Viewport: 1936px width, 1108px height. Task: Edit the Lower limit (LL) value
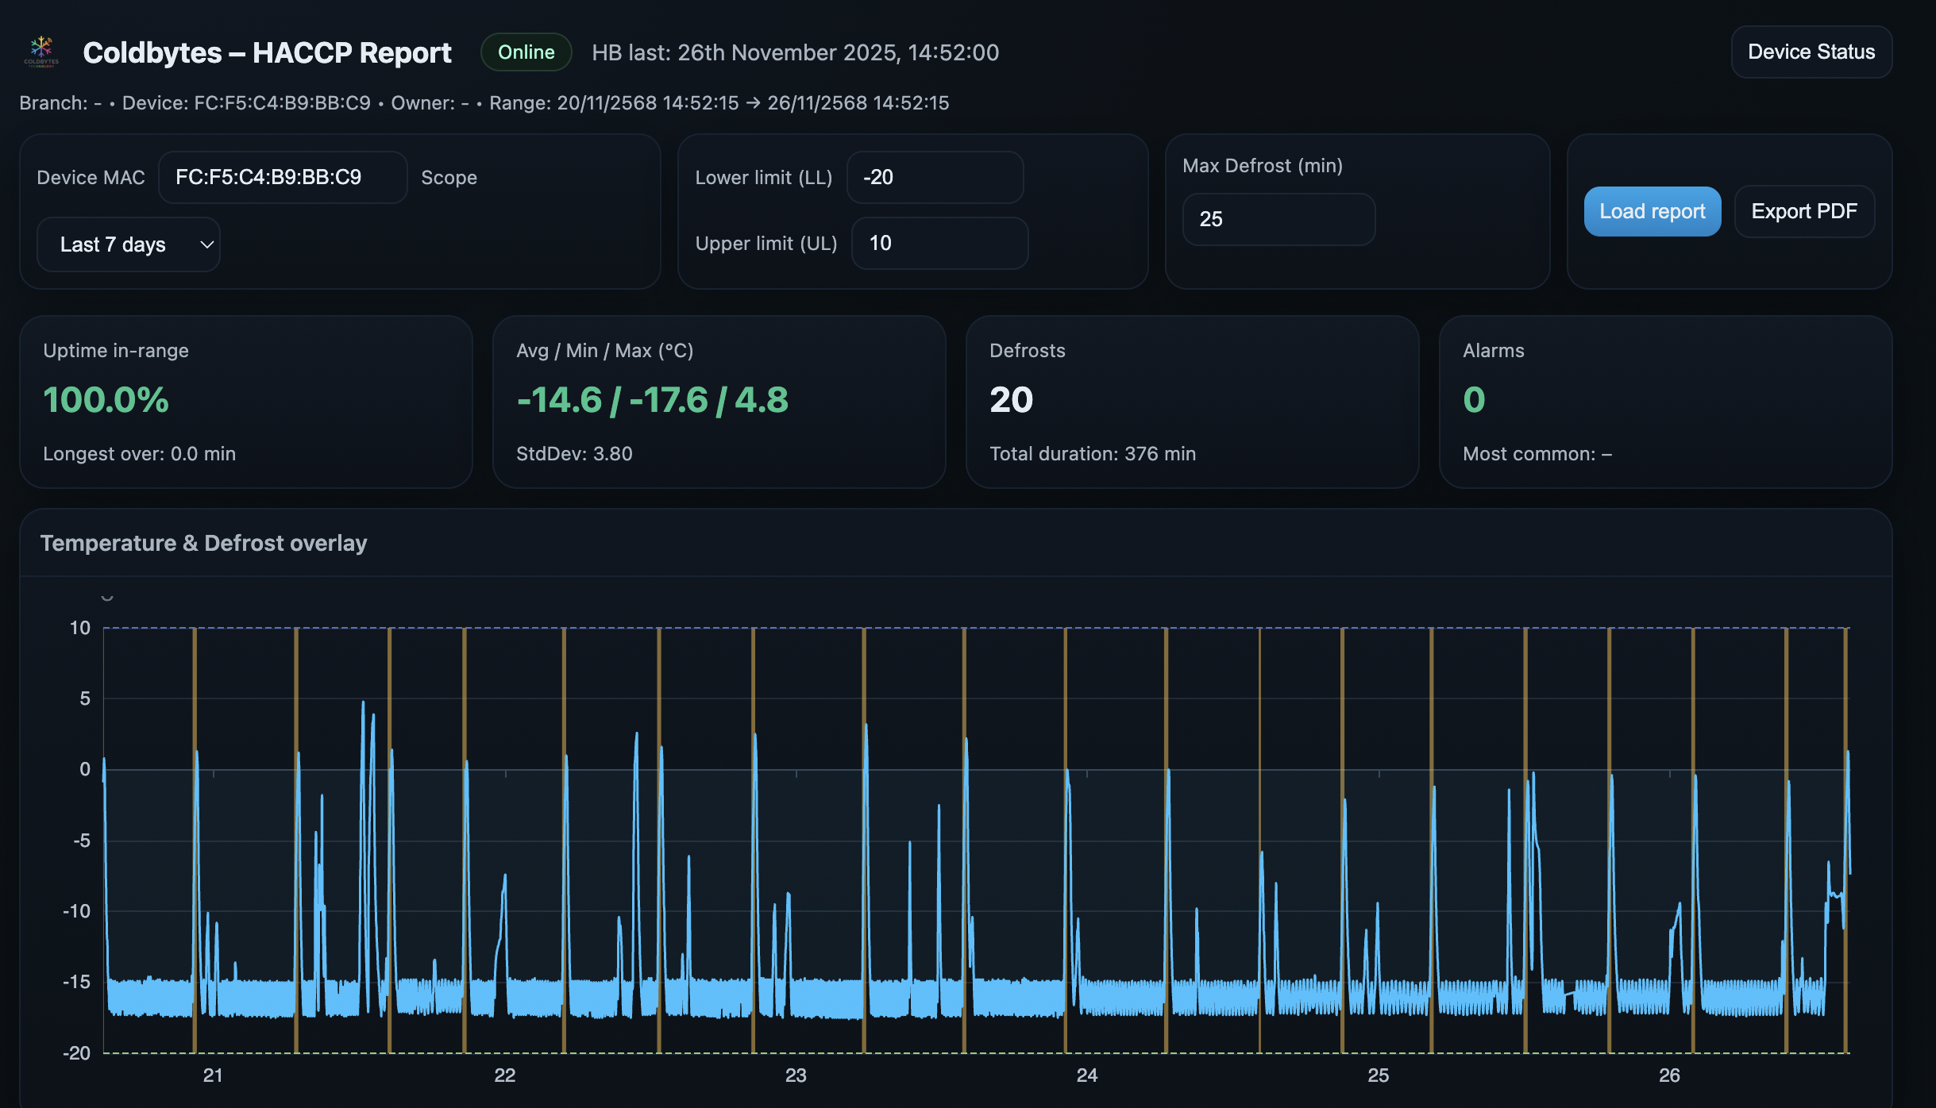pos(935,177)
